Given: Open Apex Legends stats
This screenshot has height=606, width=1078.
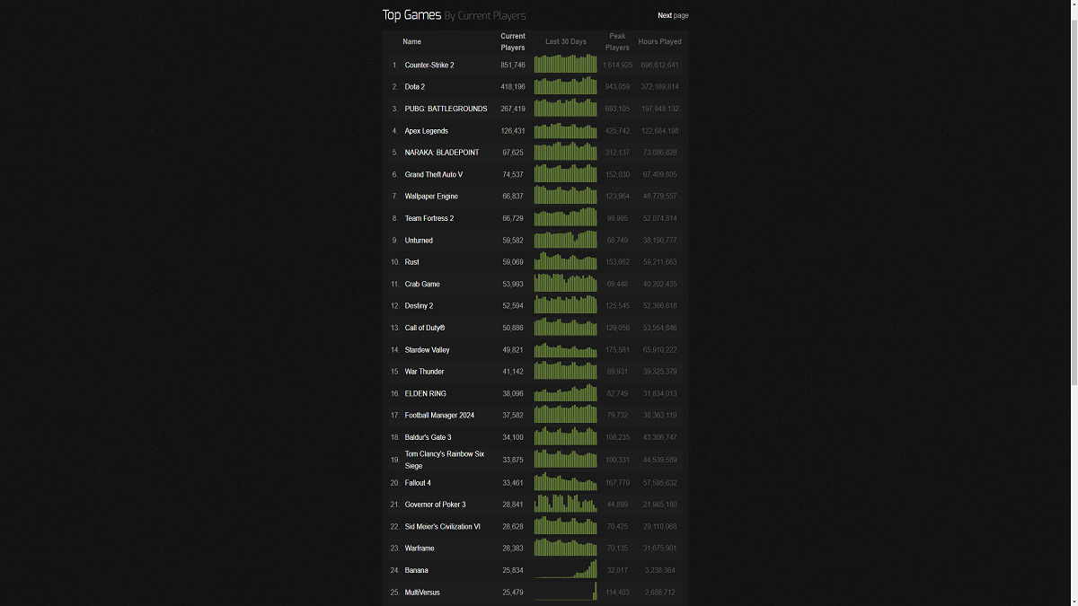Looking at the screenshot, I should [x=426, y=130].
